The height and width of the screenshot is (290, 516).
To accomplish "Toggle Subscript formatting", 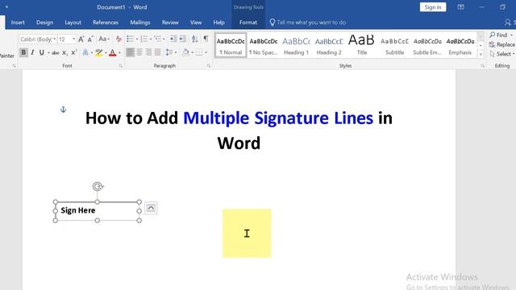I will tap(64, 53).
